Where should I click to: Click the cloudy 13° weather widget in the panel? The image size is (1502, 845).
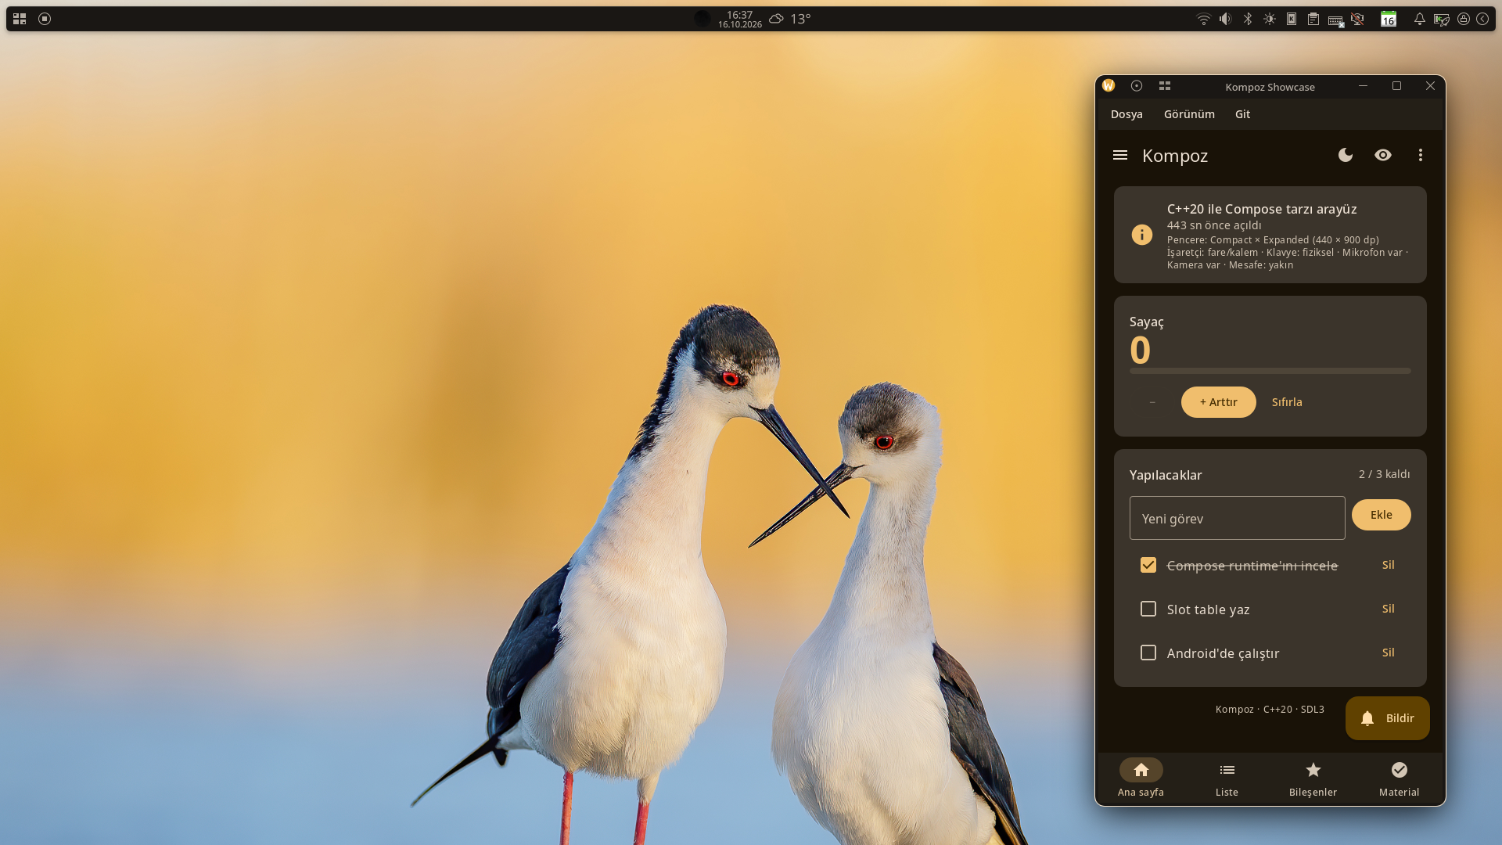coord(789,19)
